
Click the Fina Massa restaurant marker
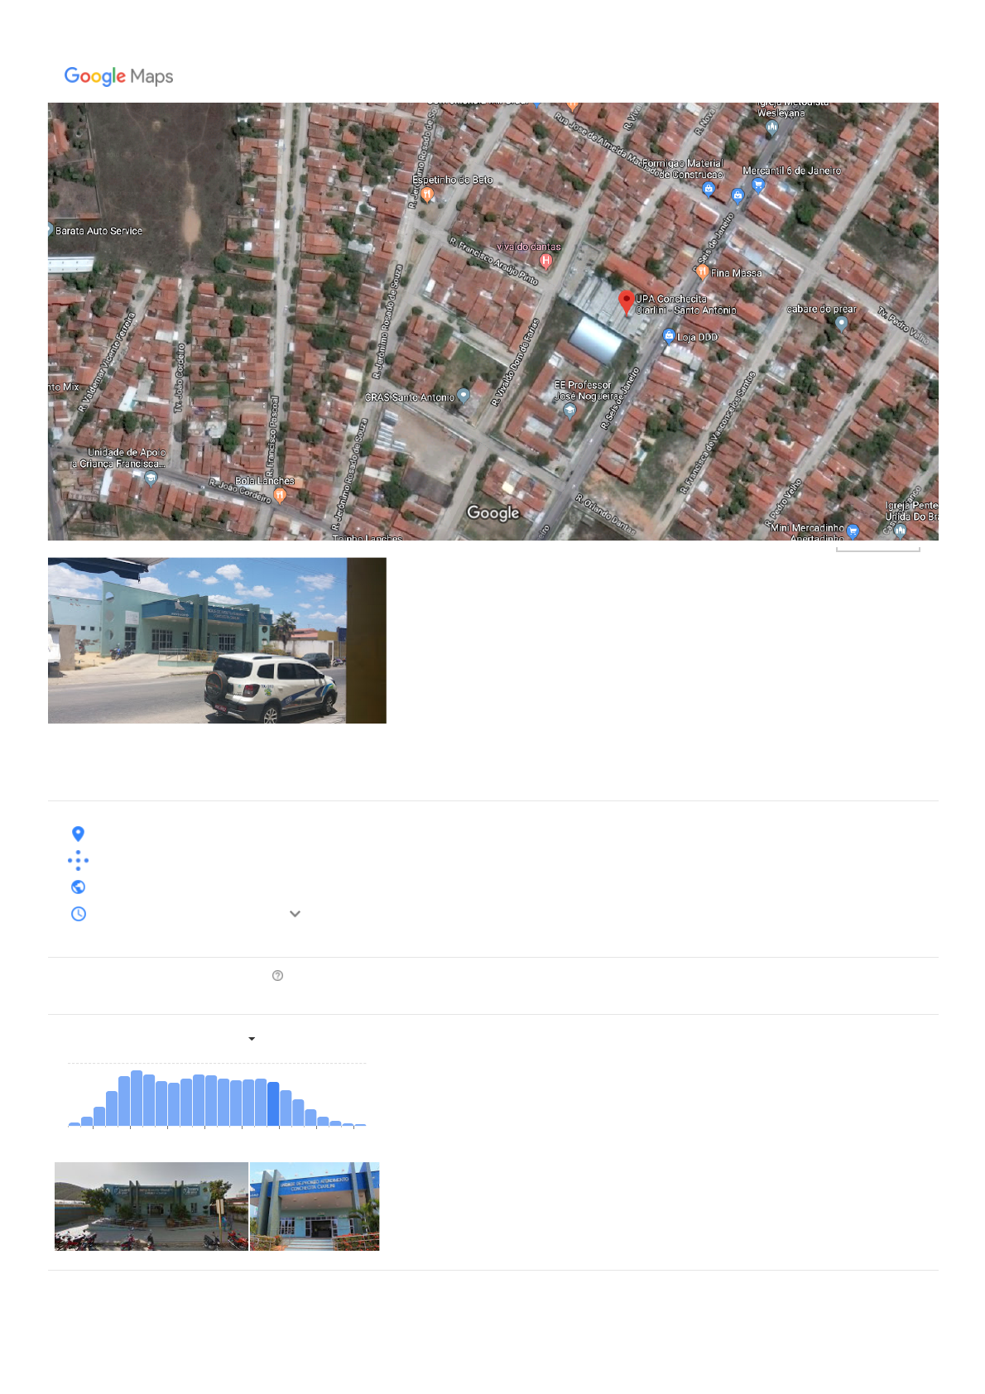coord(702,272)
